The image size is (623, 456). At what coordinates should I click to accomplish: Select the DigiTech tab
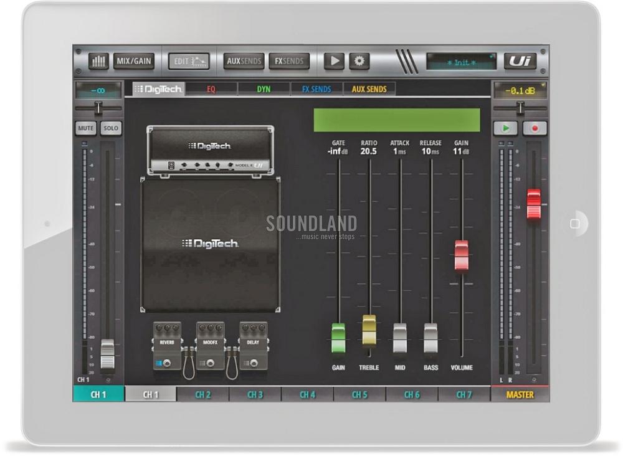(x=158, y=89)
